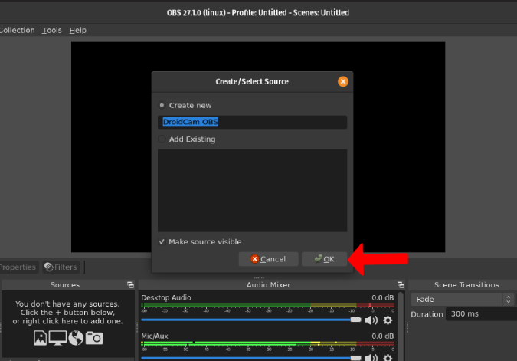517x361 pixels.
Task: Click the Audio Mixer panel title
Action: (268, 285)
